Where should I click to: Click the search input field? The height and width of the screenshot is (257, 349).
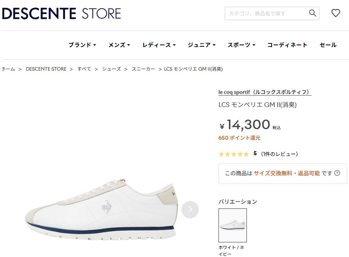pyautogui.click(x=266, y=13)
